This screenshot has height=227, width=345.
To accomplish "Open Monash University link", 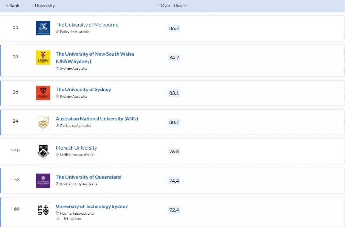I will [76, 148].
